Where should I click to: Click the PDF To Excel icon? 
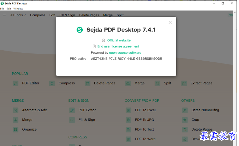(x=128, y=110)
